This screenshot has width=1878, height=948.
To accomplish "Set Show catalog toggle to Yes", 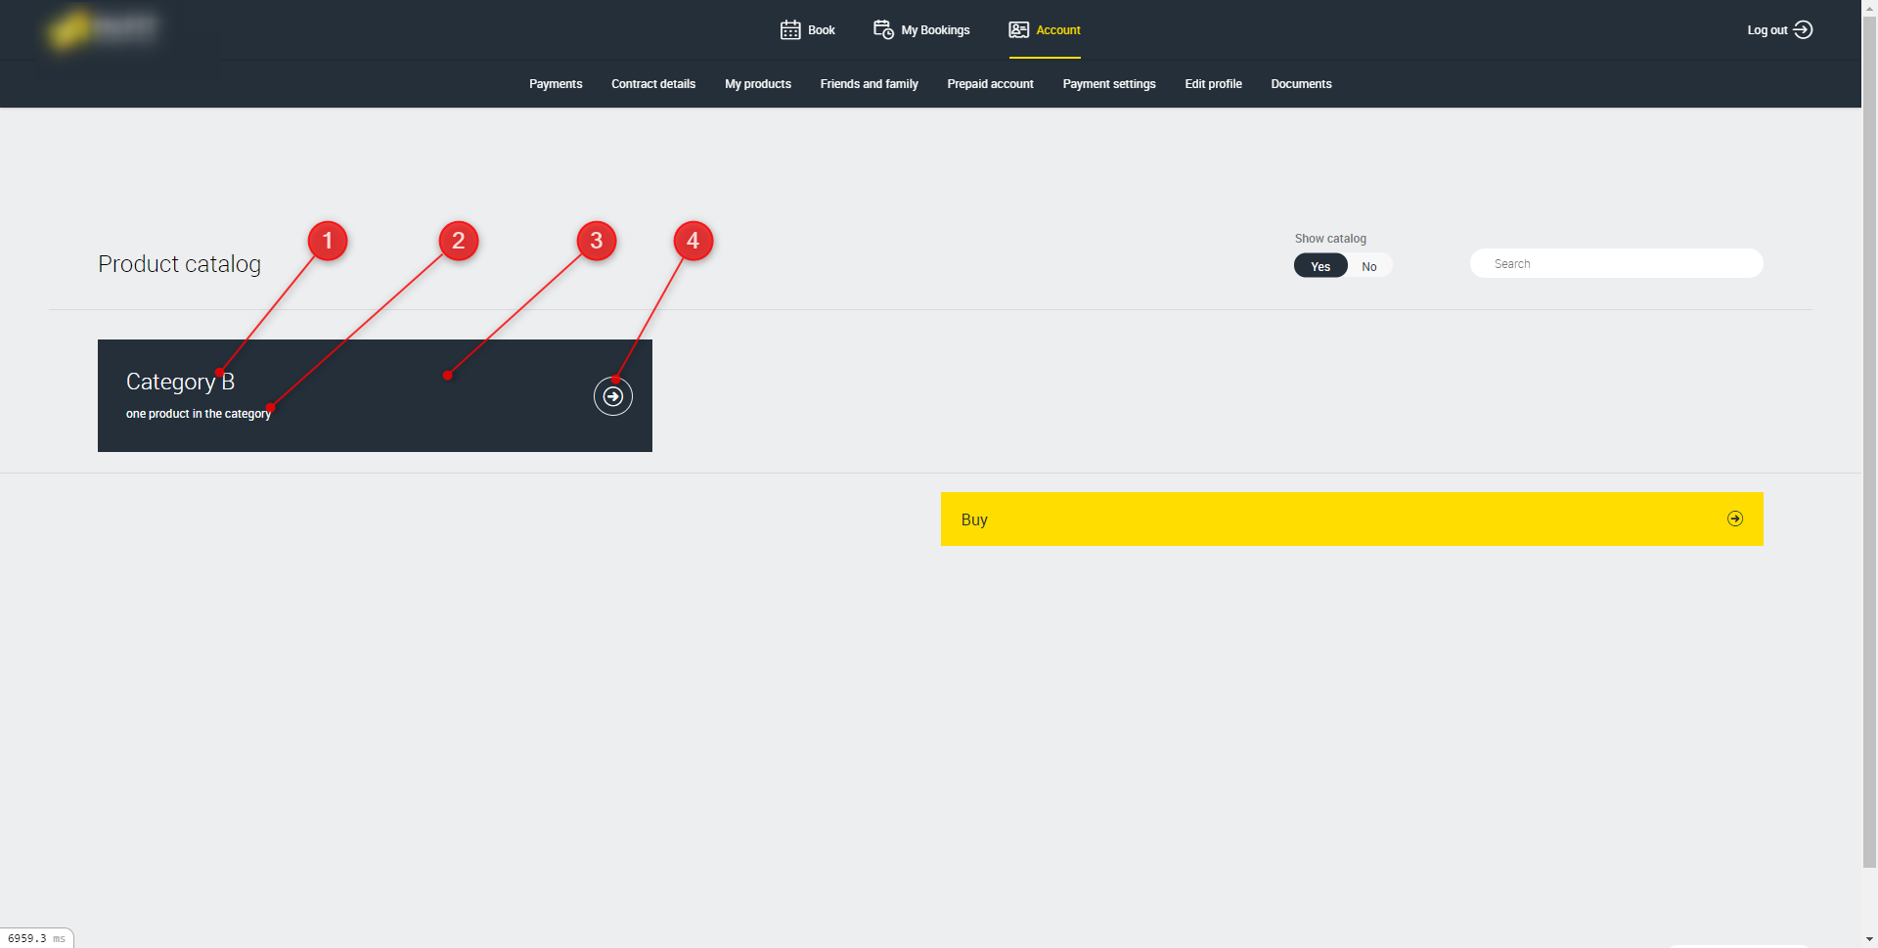I will [1320, 266].
